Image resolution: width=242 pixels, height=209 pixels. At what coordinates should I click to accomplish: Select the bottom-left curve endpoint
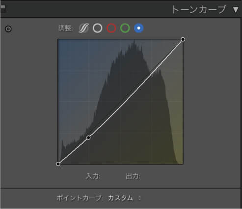58,164
